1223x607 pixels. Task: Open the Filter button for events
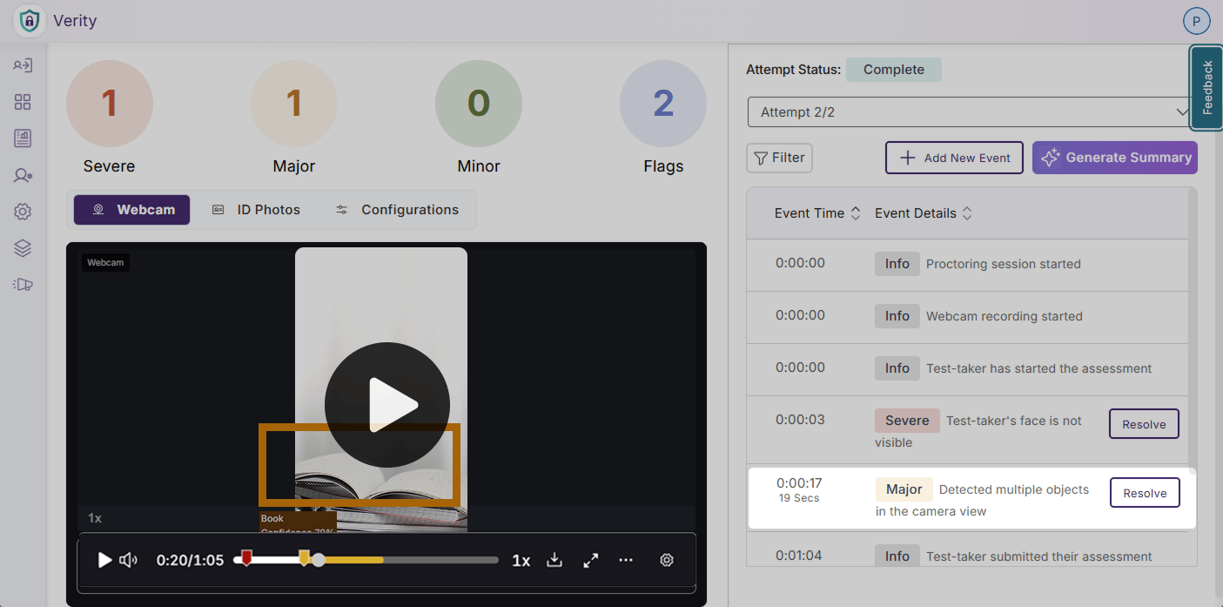point(779,158)
